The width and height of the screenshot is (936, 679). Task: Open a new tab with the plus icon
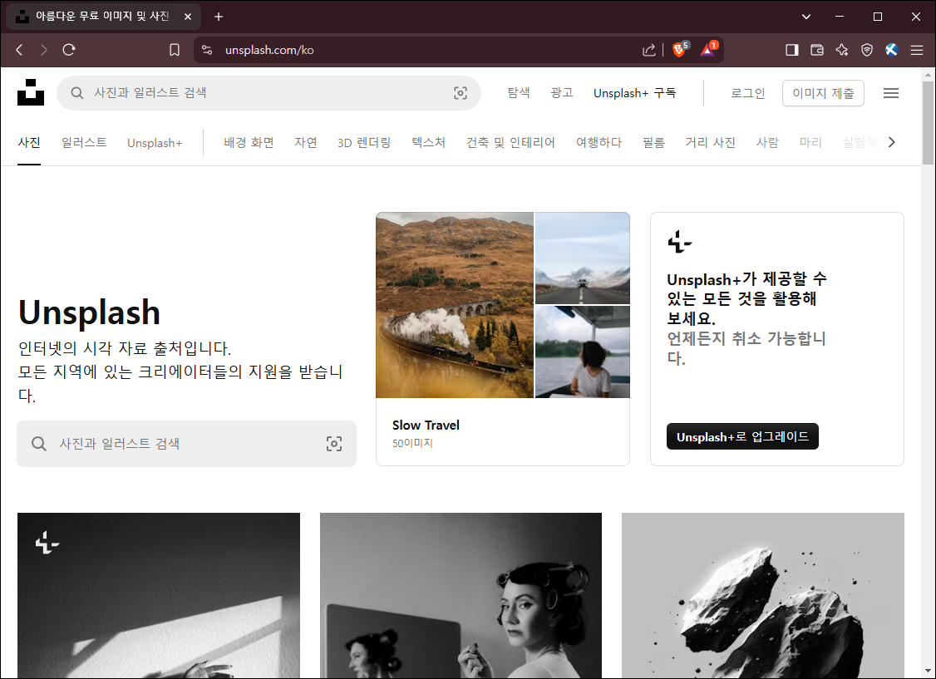(219, 17)
